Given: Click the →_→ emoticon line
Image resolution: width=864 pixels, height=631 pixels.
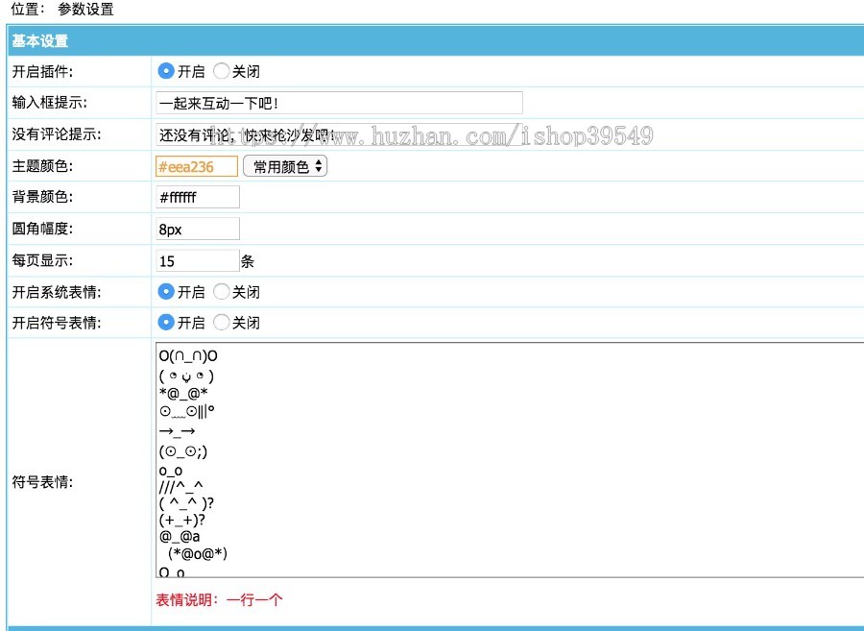Looking at the screenshot, I should pyautogui.click(x=177, y=431).
